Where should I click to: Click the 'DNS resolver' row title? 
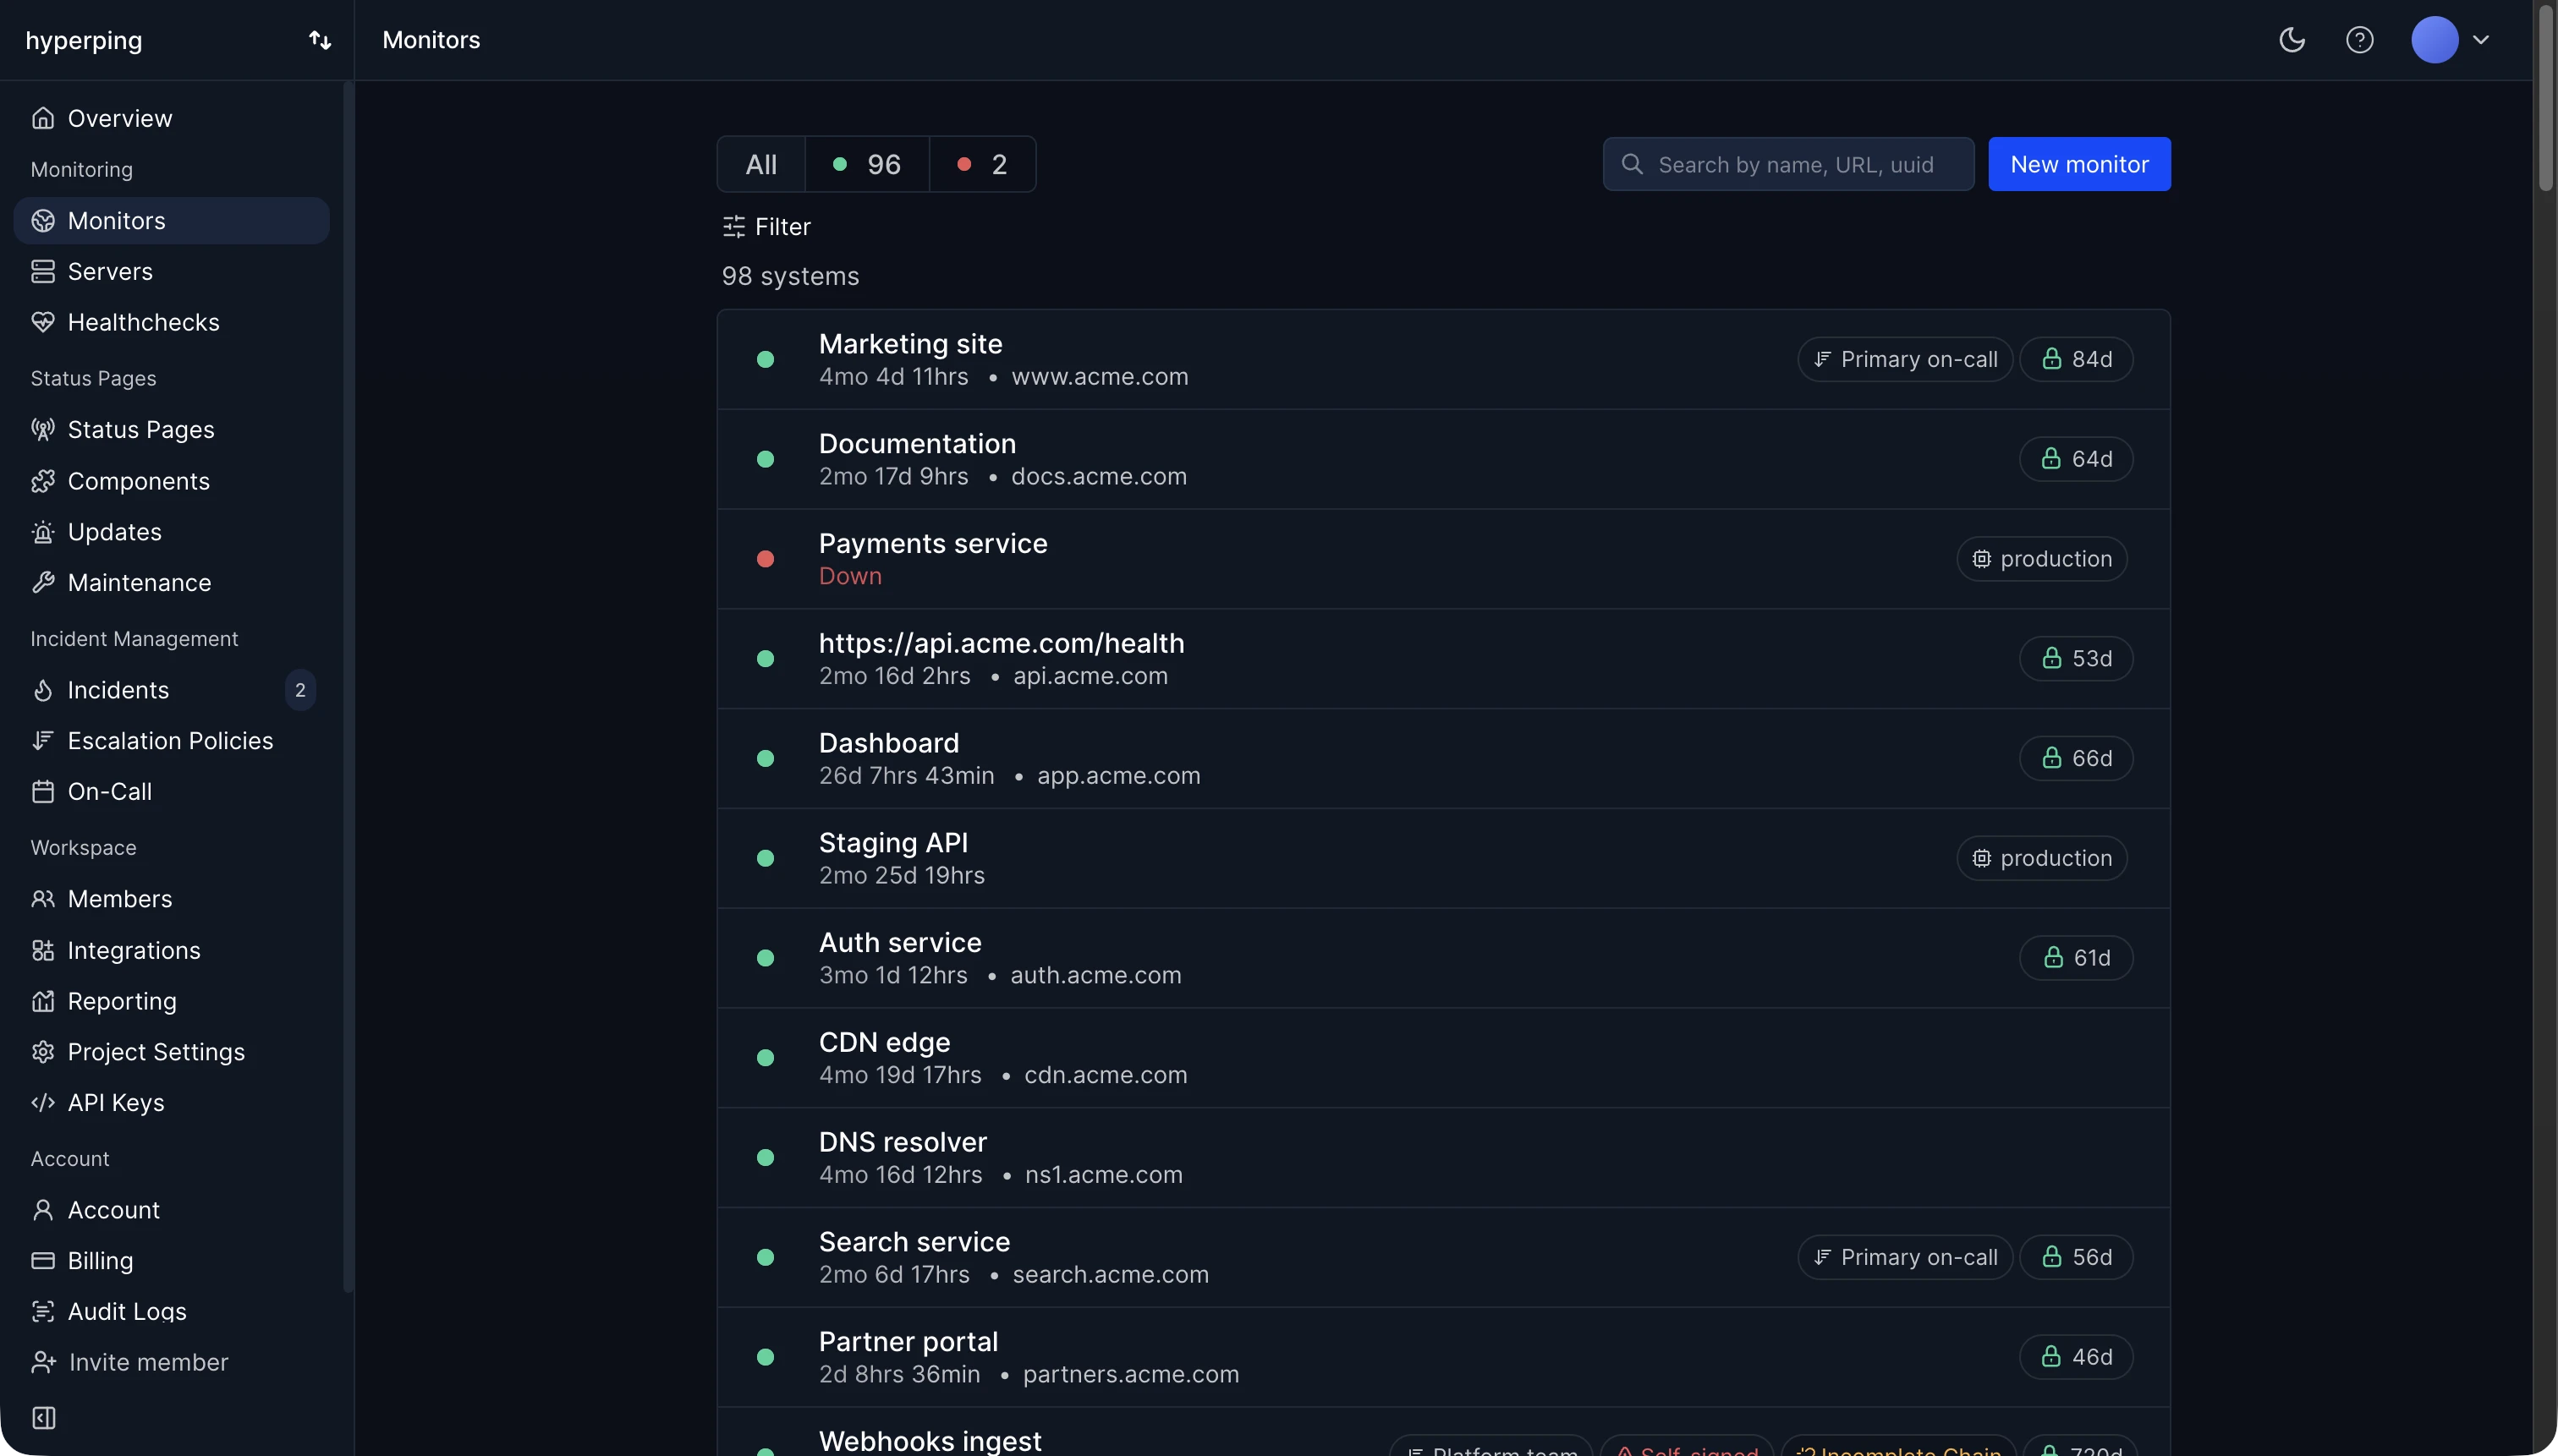(903, 1142)
